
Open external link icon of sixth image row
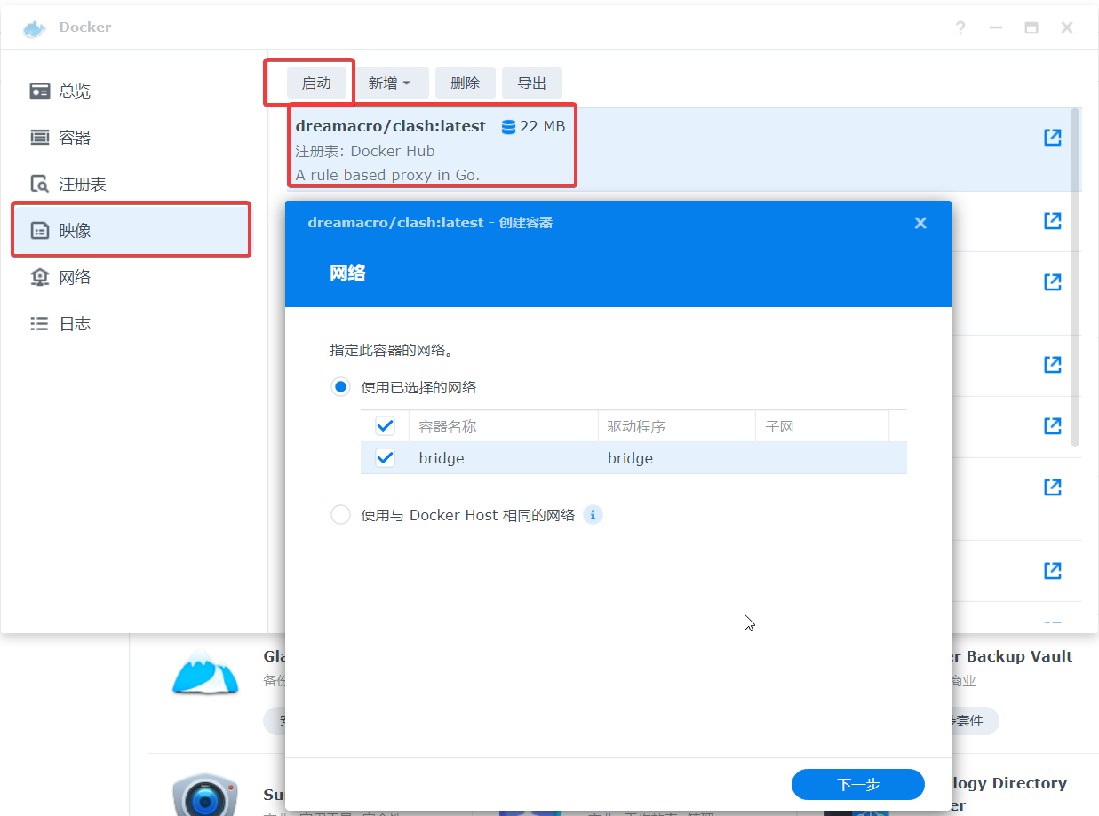pyautogui.click(x=1052, y=487)
